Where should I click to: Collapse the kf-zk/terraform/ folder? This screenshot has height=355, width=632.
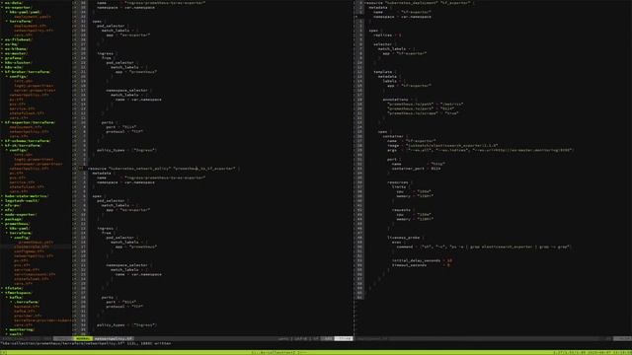click(22, 145)
